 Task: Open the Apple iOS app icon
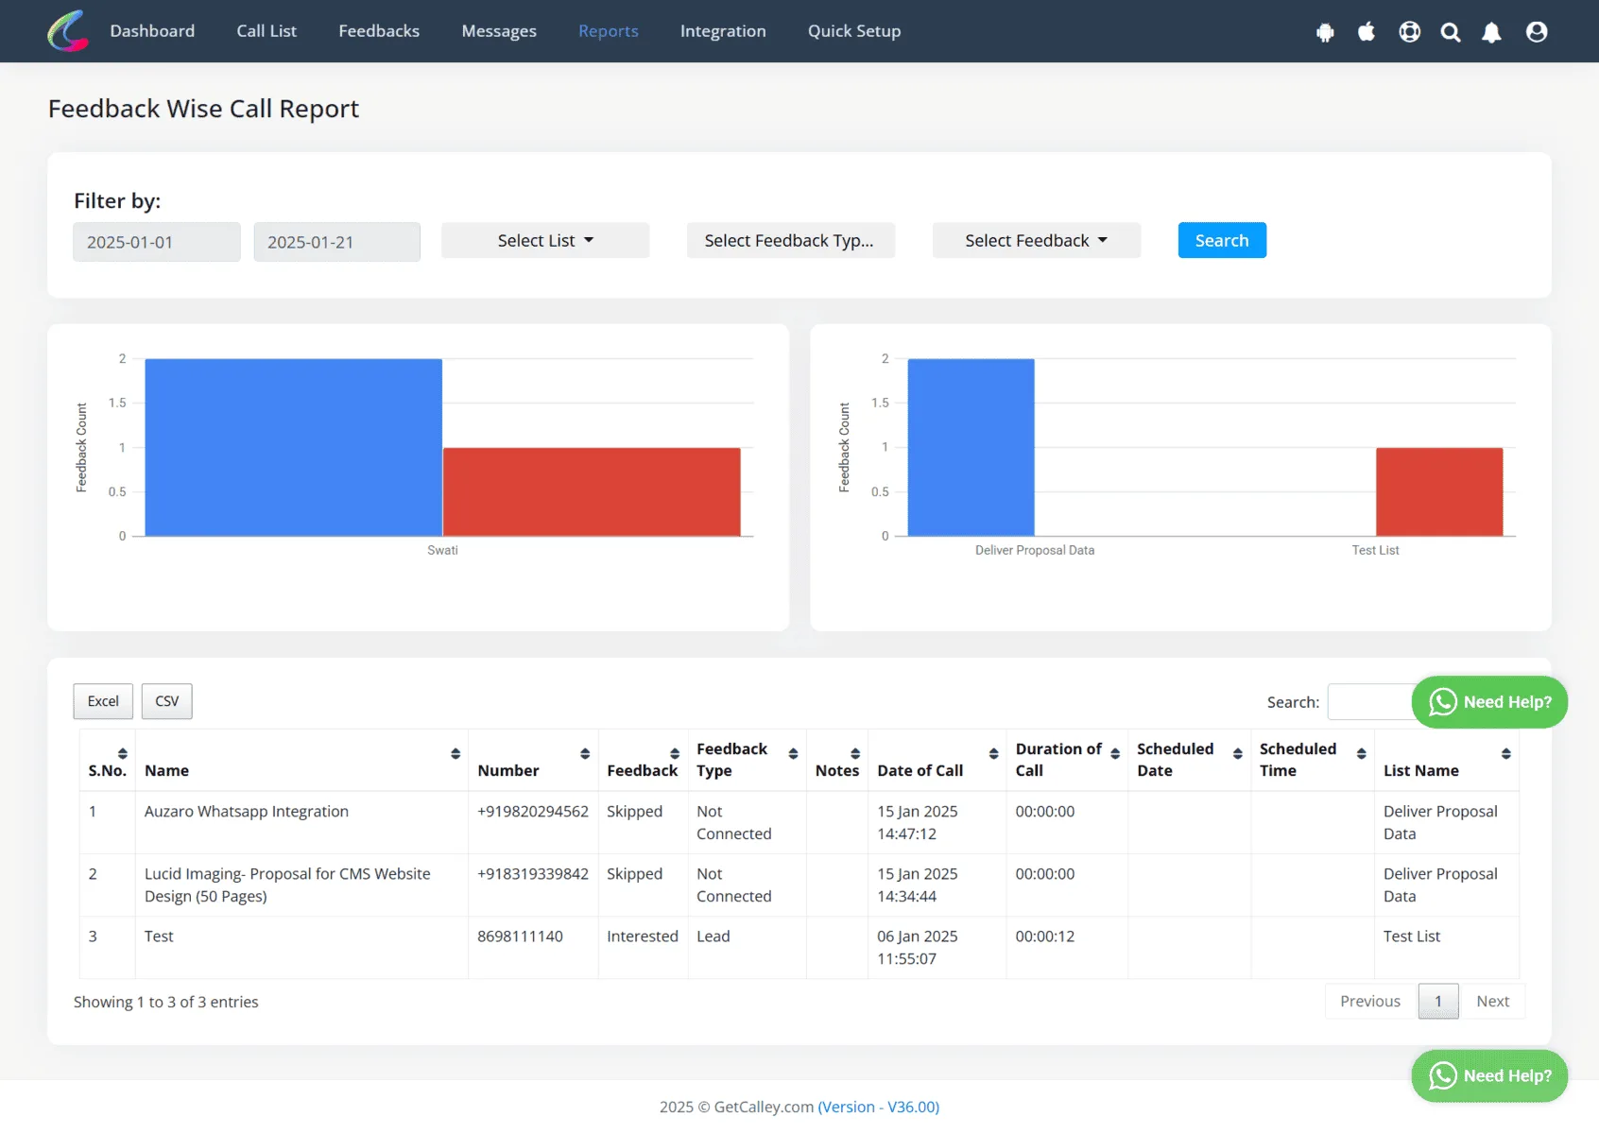(x=1367, y=32)
